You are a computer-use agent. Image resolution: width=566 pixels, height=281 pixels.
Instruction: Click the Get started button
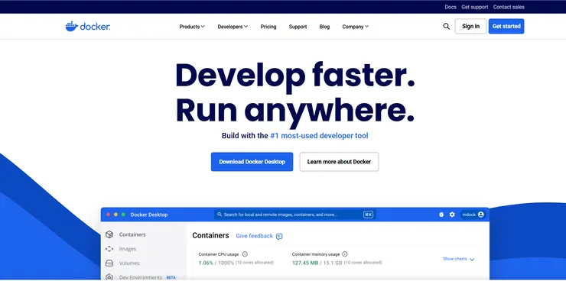[x=506, y=26]
